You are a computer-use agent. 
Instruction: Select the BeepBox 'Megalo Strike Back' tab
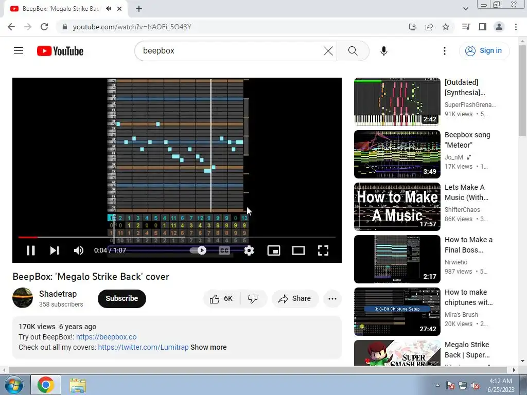(x=61, y=9)
